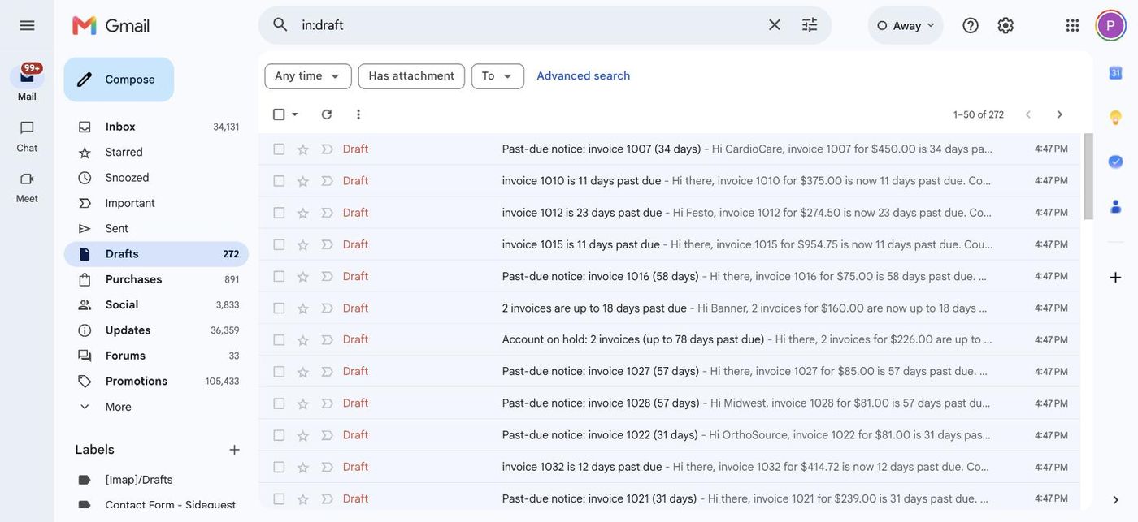The image size is (1138, 522).
Task: Mark invoice 1012 draft as important
Action: (327, 213)
